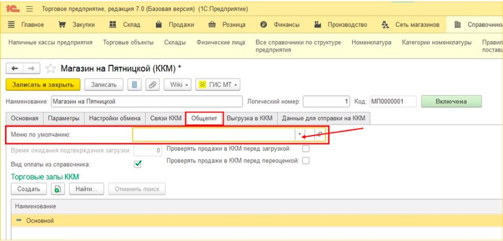Select the Основной row in the table
Screen dimensions: 503x241
[257, 220]
